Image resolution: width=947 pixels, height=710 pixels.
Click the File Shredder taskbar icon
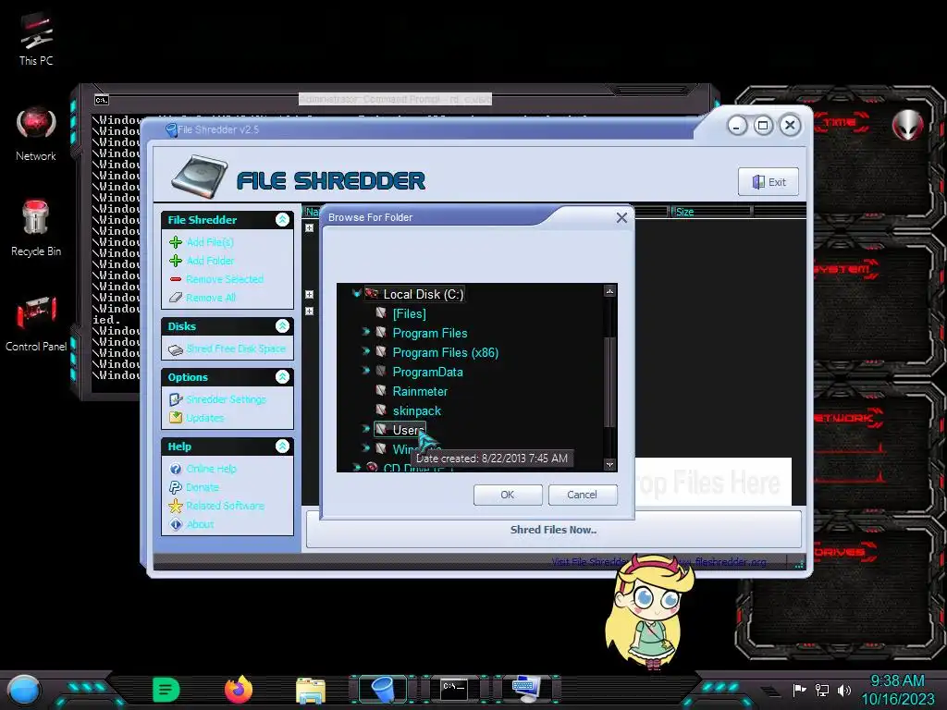coord(382,690)
